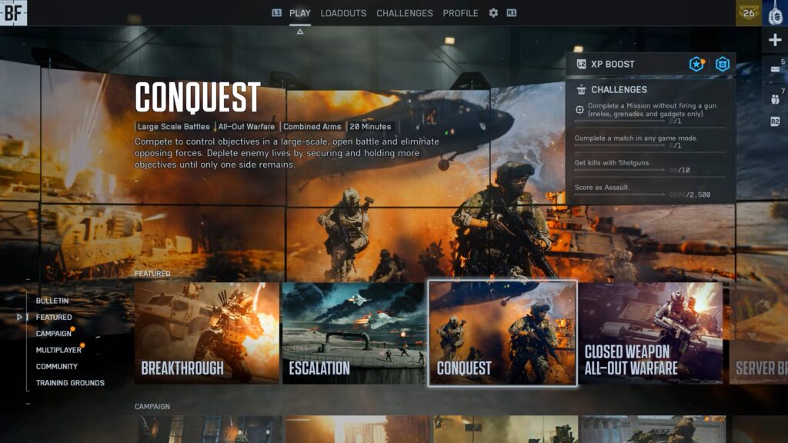
Task: Click the large CONQUEST title
Action: point(198,97)
